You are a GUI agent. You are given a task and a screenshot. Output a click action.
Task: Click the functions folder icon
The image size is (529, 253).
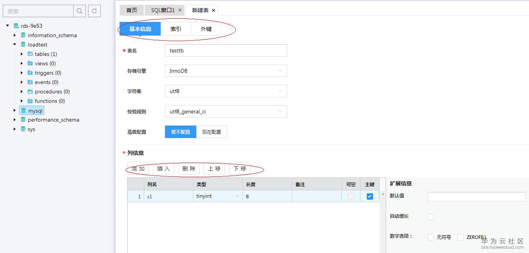point(30,101)
